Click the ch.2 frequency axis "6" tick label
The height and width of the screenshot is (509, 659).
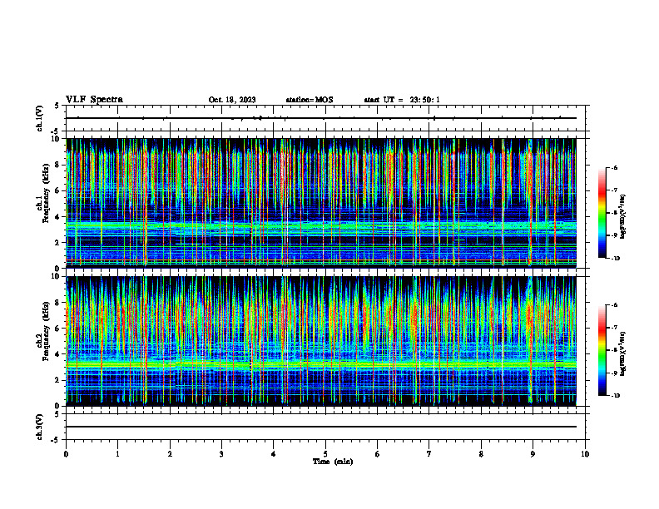[x=59, y=328]
